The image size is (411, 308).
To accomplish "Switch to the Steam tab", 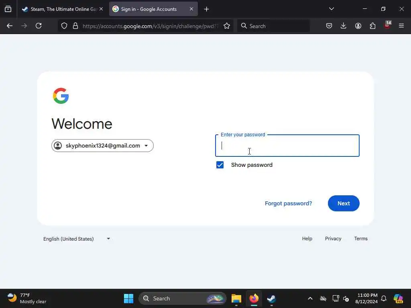I will (x=62, y=9).
